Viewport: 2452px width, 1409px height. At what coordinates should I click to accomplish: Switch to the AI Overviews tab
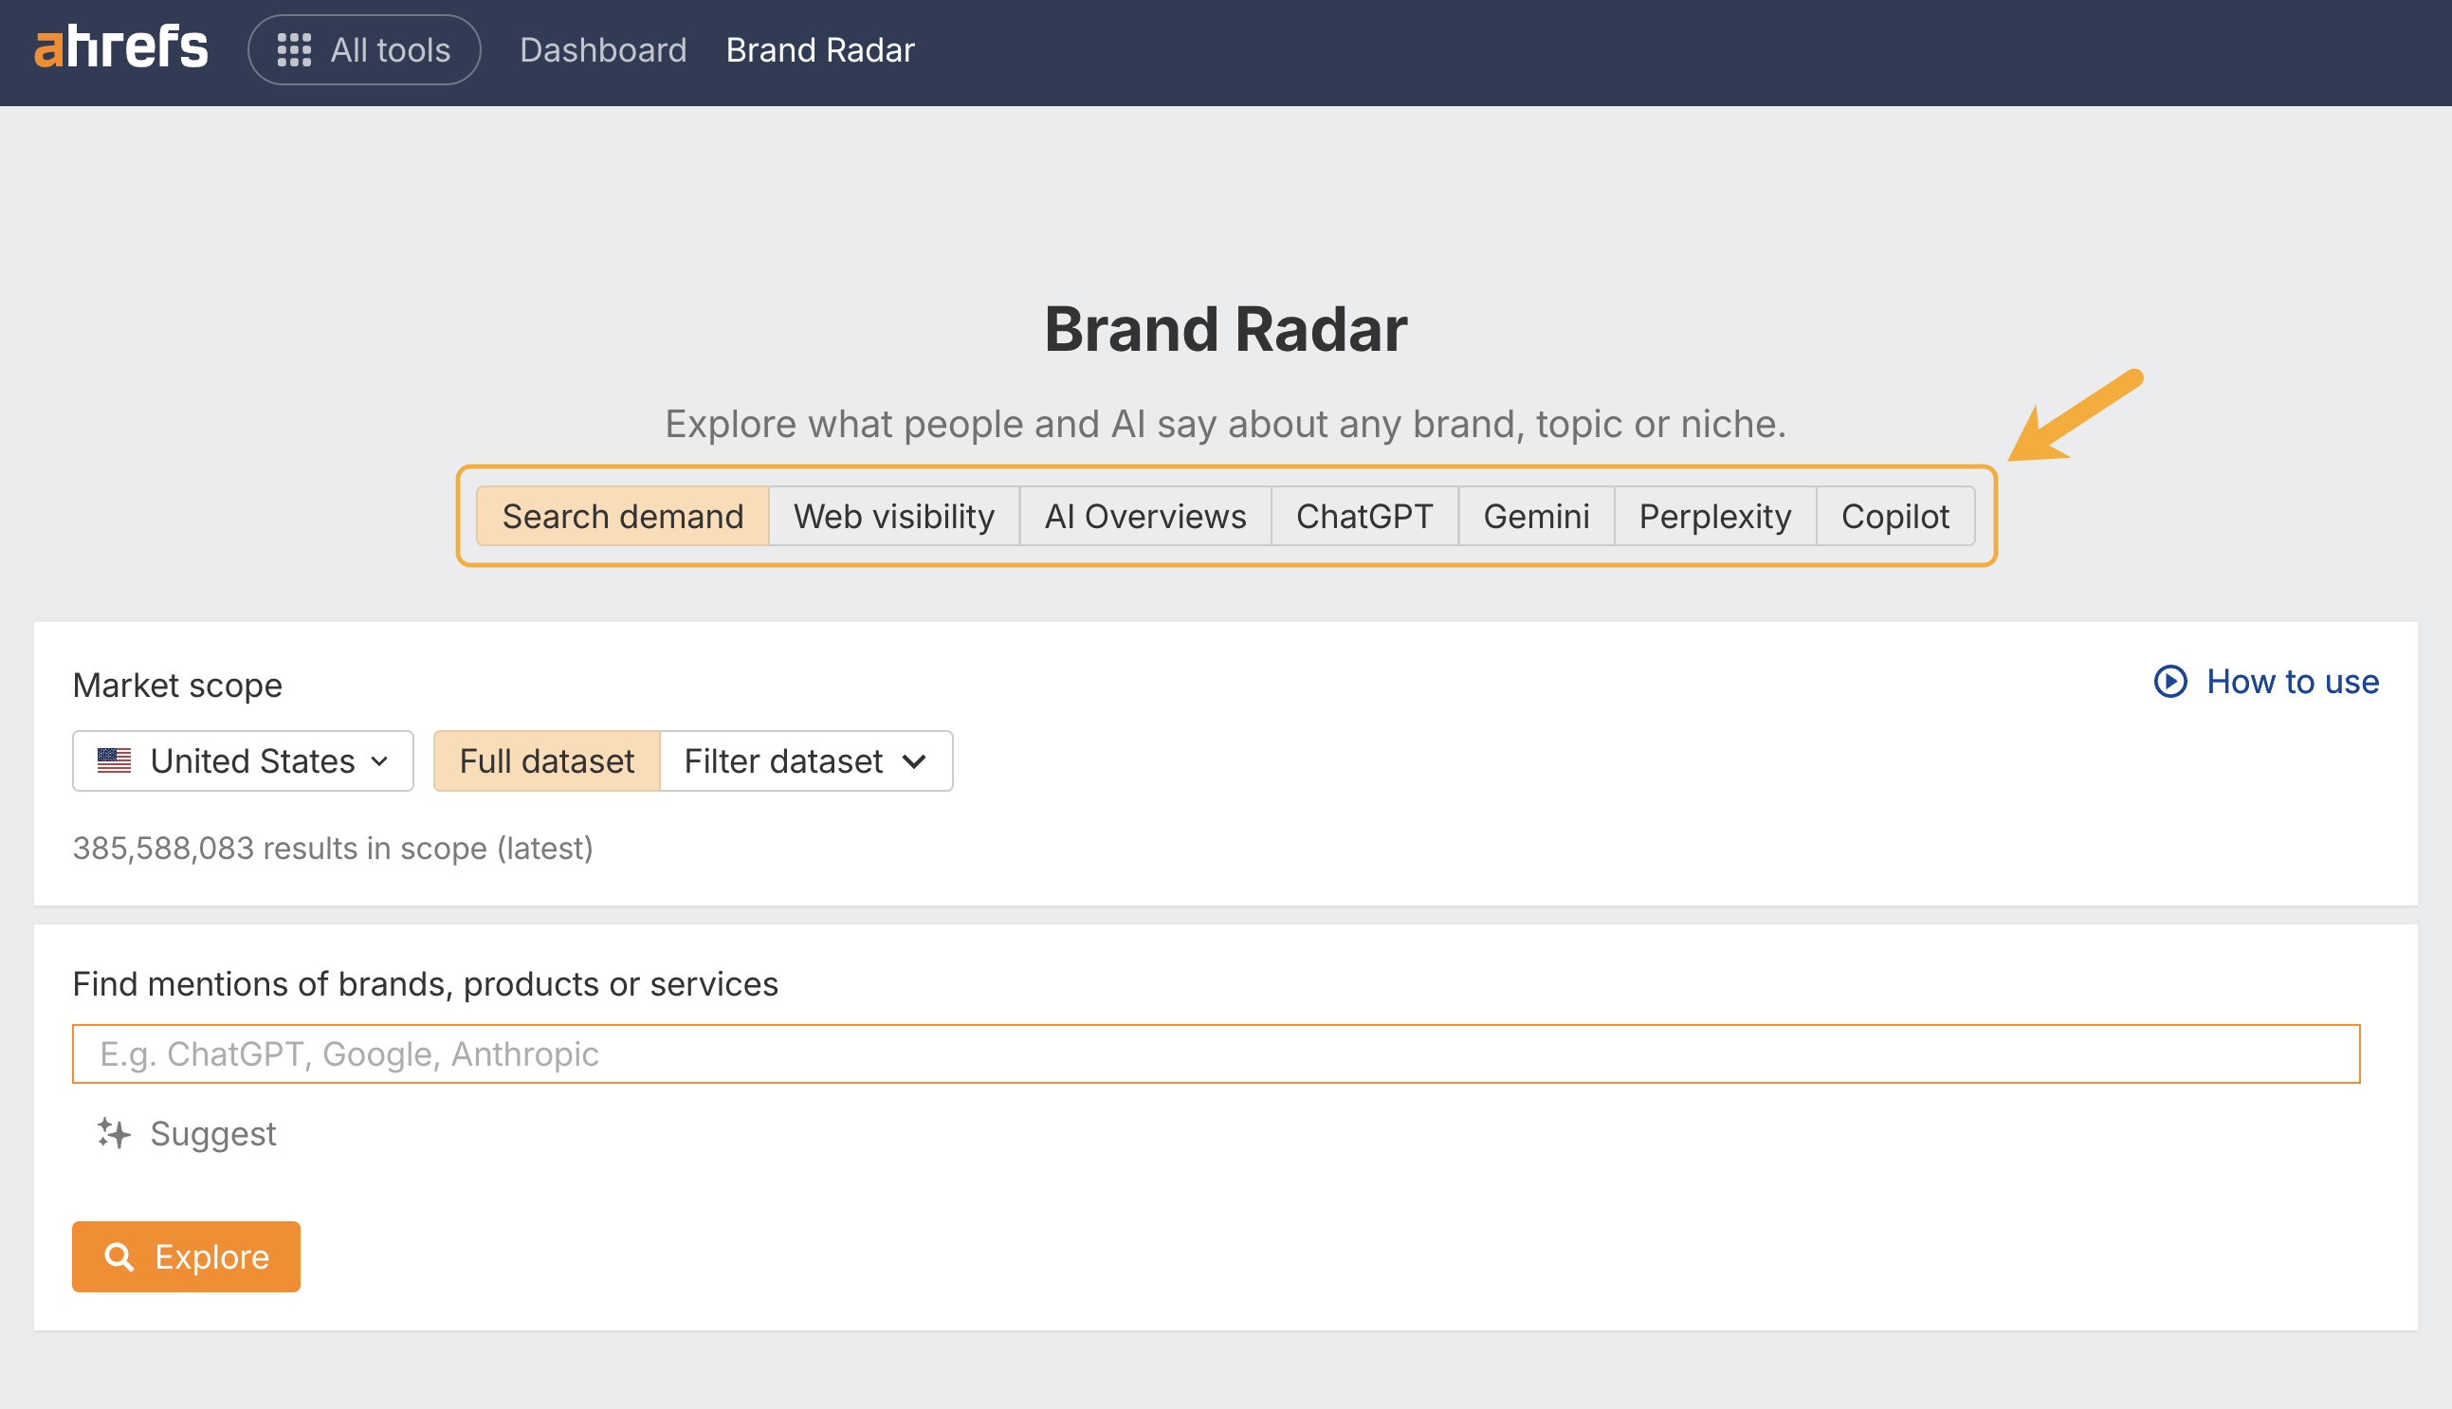point(1144,516)
